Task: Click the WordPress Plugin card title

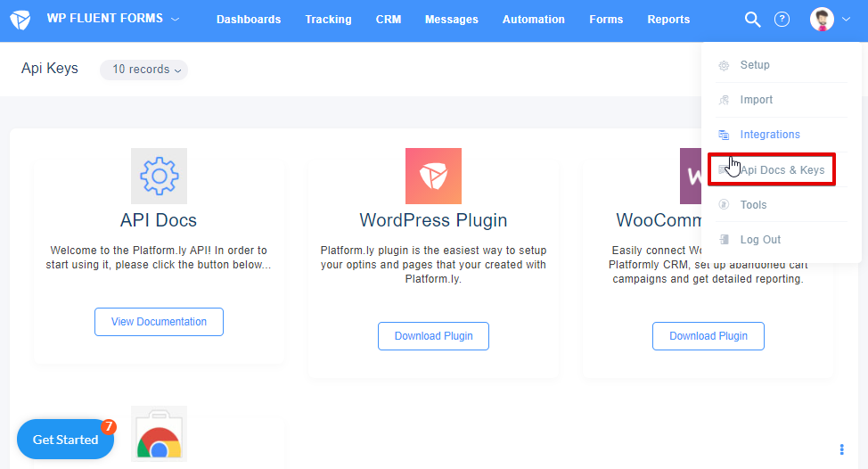Action: pos(433,220)
